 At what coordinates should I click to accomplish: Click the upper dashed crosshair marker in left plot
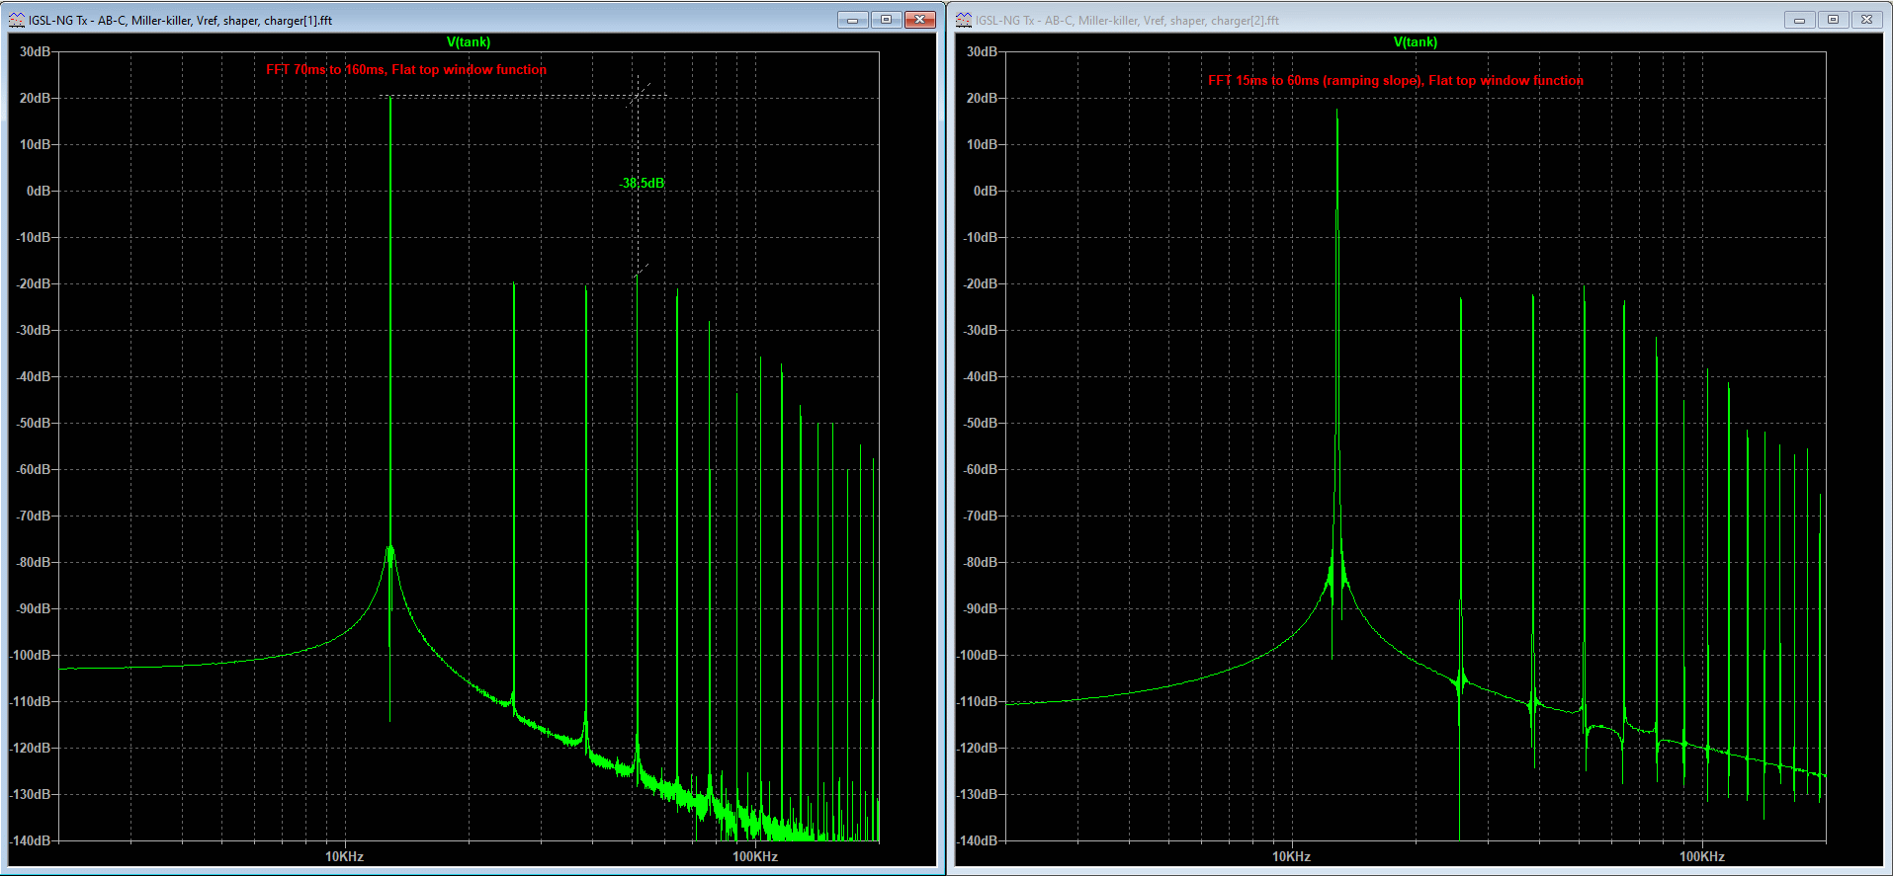pos(638,95)
